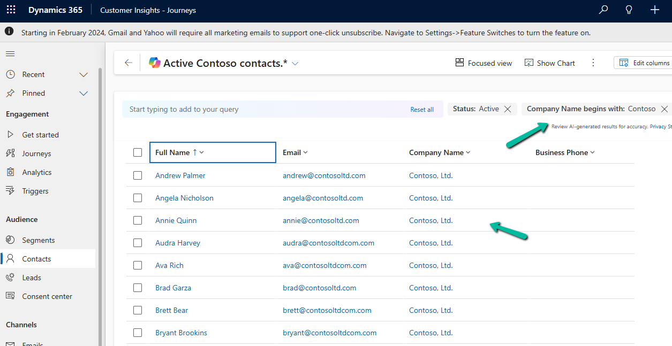Select the Annie Quinn row checkbox
The width and height of the screenshot is (672, 346).
click(x=138, y=220)
